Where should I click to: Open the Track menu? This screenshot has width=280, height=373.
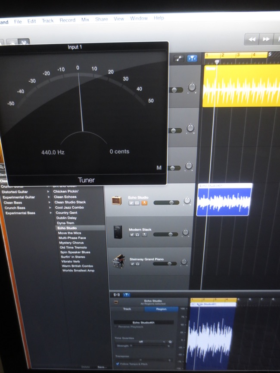click(x=48, y=21)
